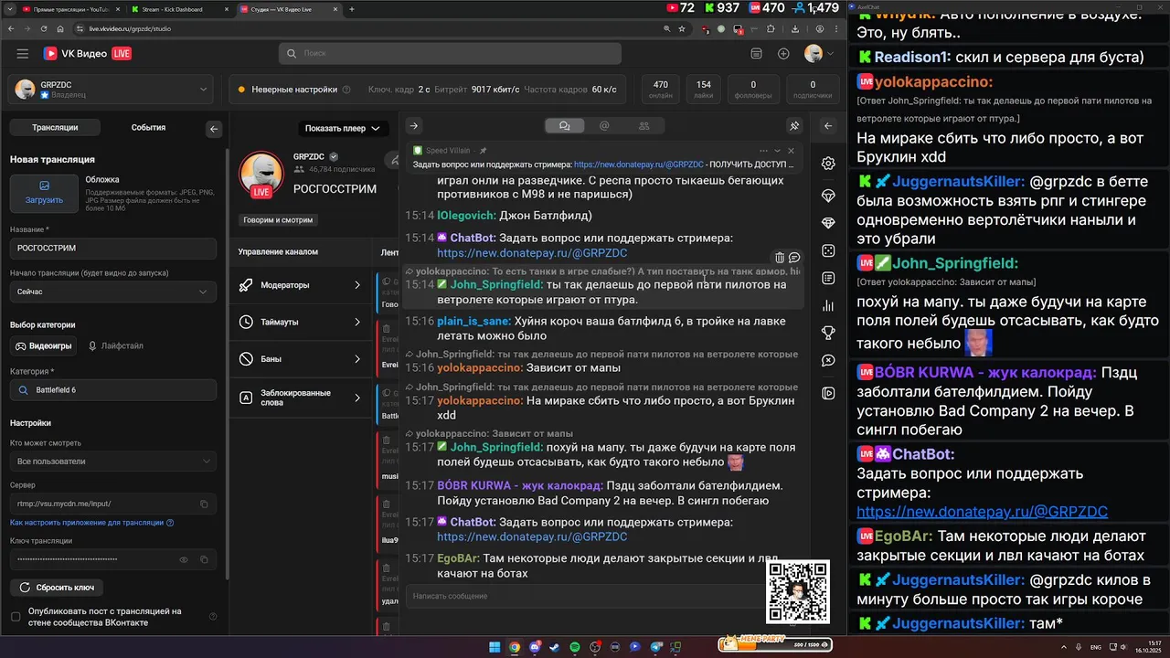The image size is (1170, 658).
Task: Expand the Модераторы section
Action: 302,285
